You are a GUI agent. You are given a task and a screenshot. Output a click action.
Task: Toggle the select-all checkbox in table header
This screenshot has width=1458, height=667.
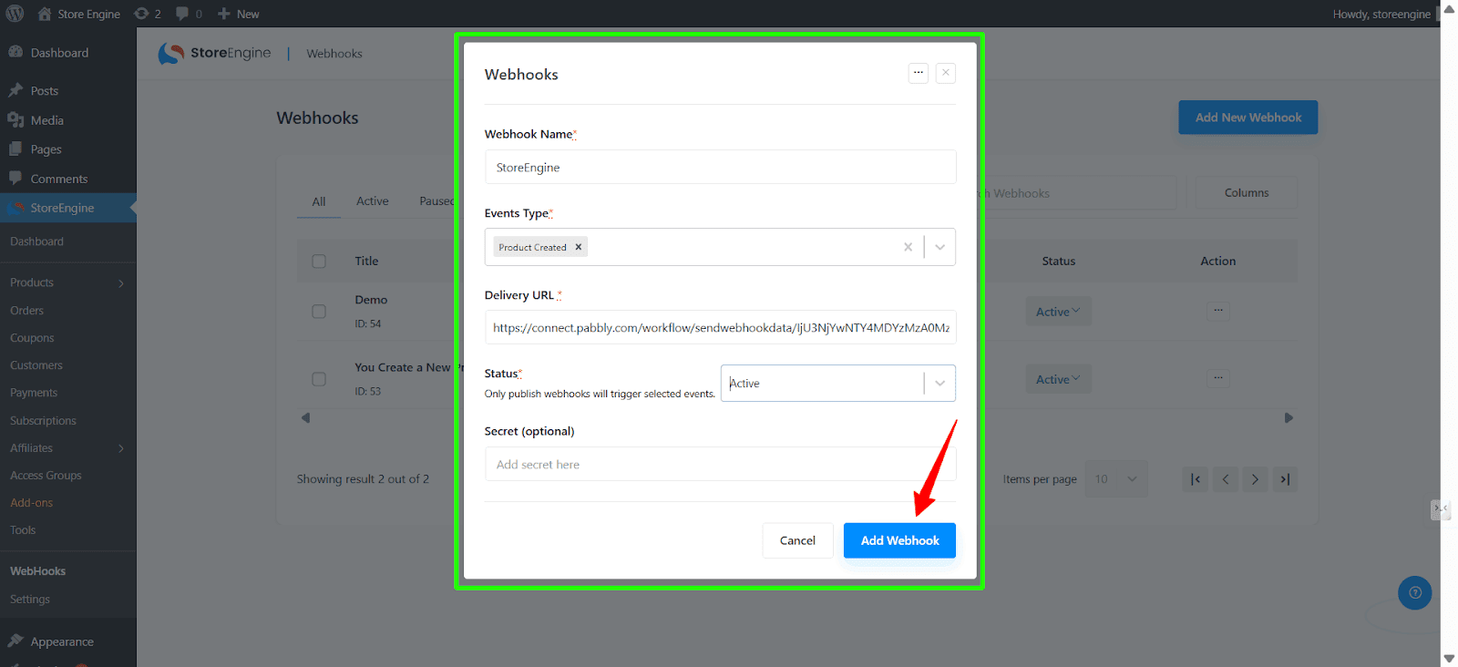pyautogui.click(x=319, y=262)
